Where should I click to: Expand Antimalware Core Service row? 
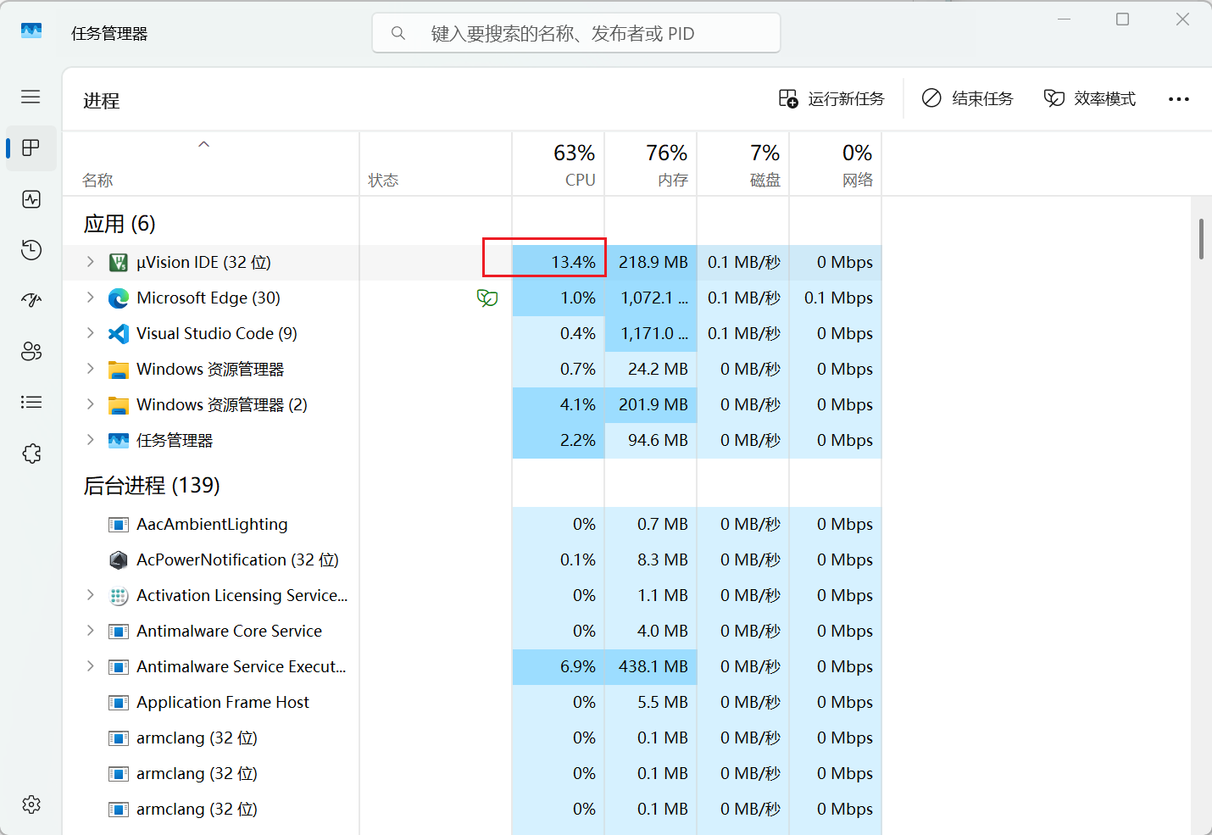coord(90,631)
